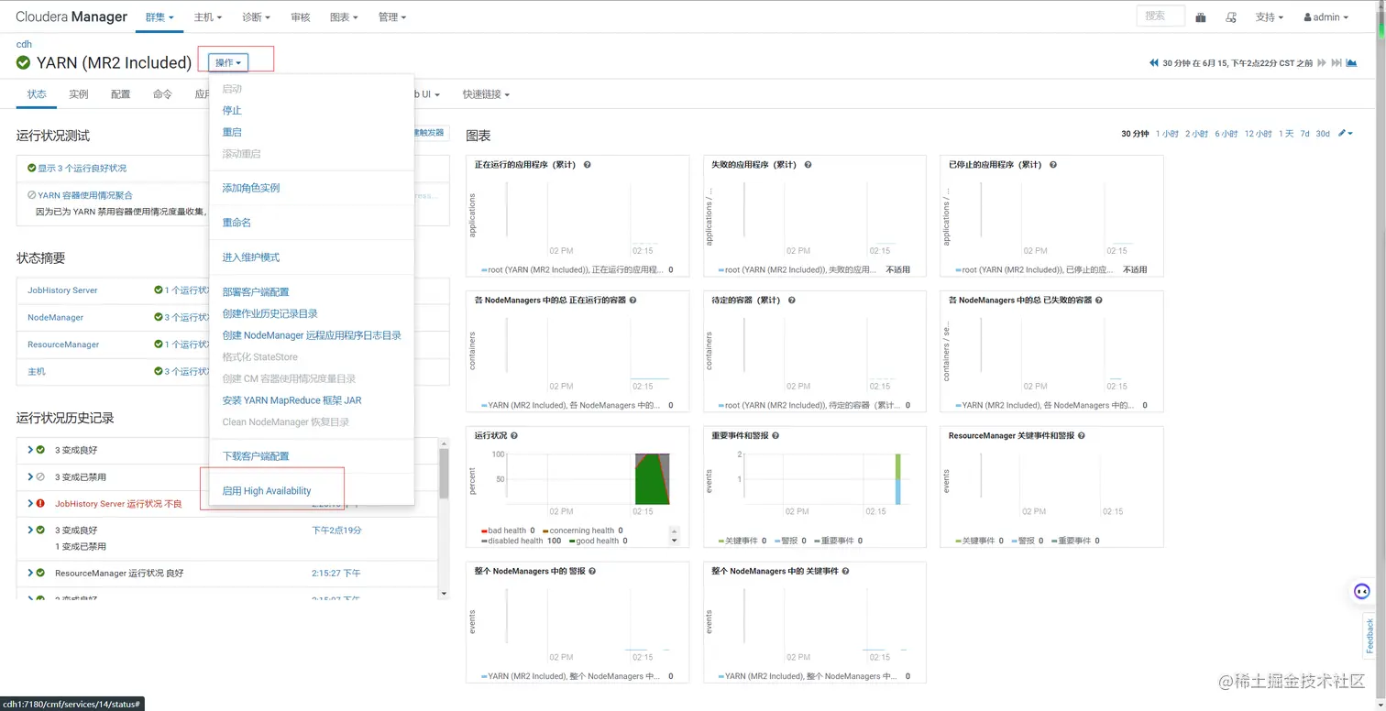Click help icon beside 各 NodeManagers 中的总 正在运行的容器
Viewport: 1386px width, 711px height.
click(632, 301)
